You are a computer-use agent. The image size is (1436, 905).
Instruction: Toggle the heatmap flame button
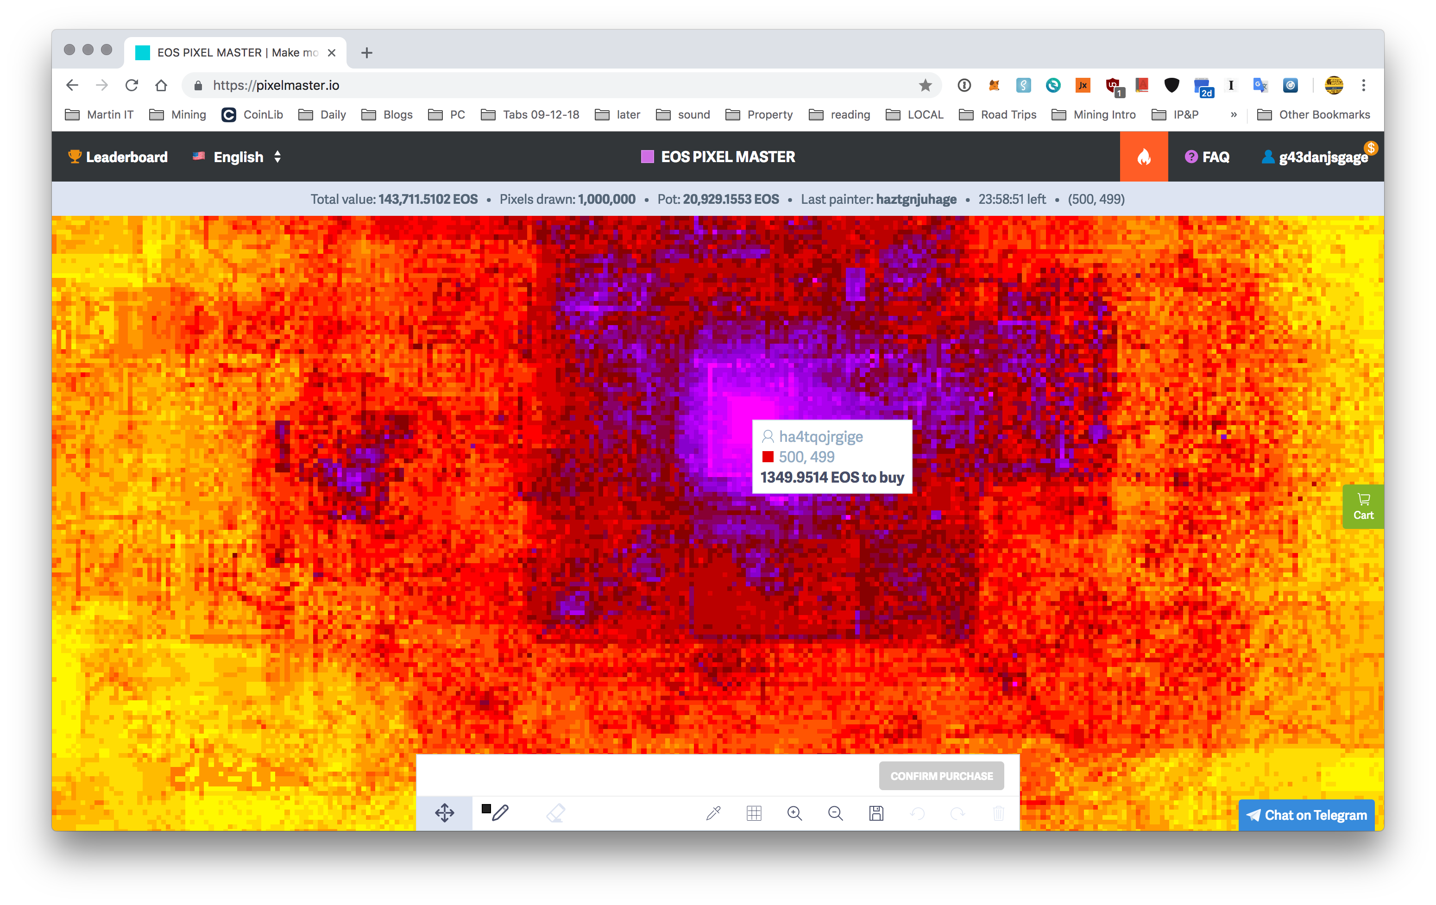pos(1143,157)
